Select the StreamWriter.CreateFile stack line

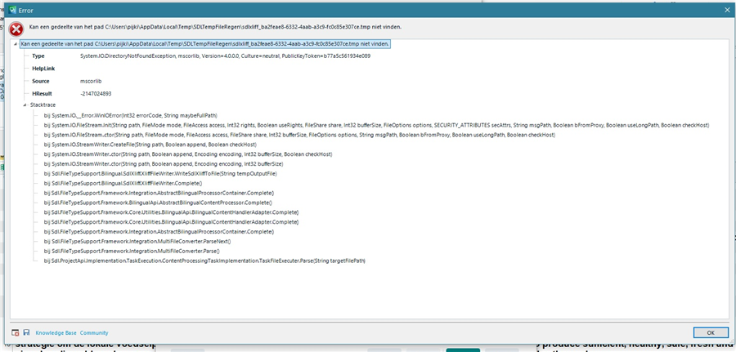150,145
